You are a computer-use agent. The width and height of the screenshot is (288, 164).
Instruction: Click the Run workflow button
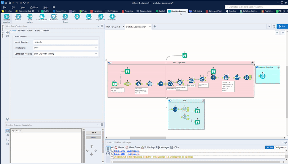coord(282,27)
